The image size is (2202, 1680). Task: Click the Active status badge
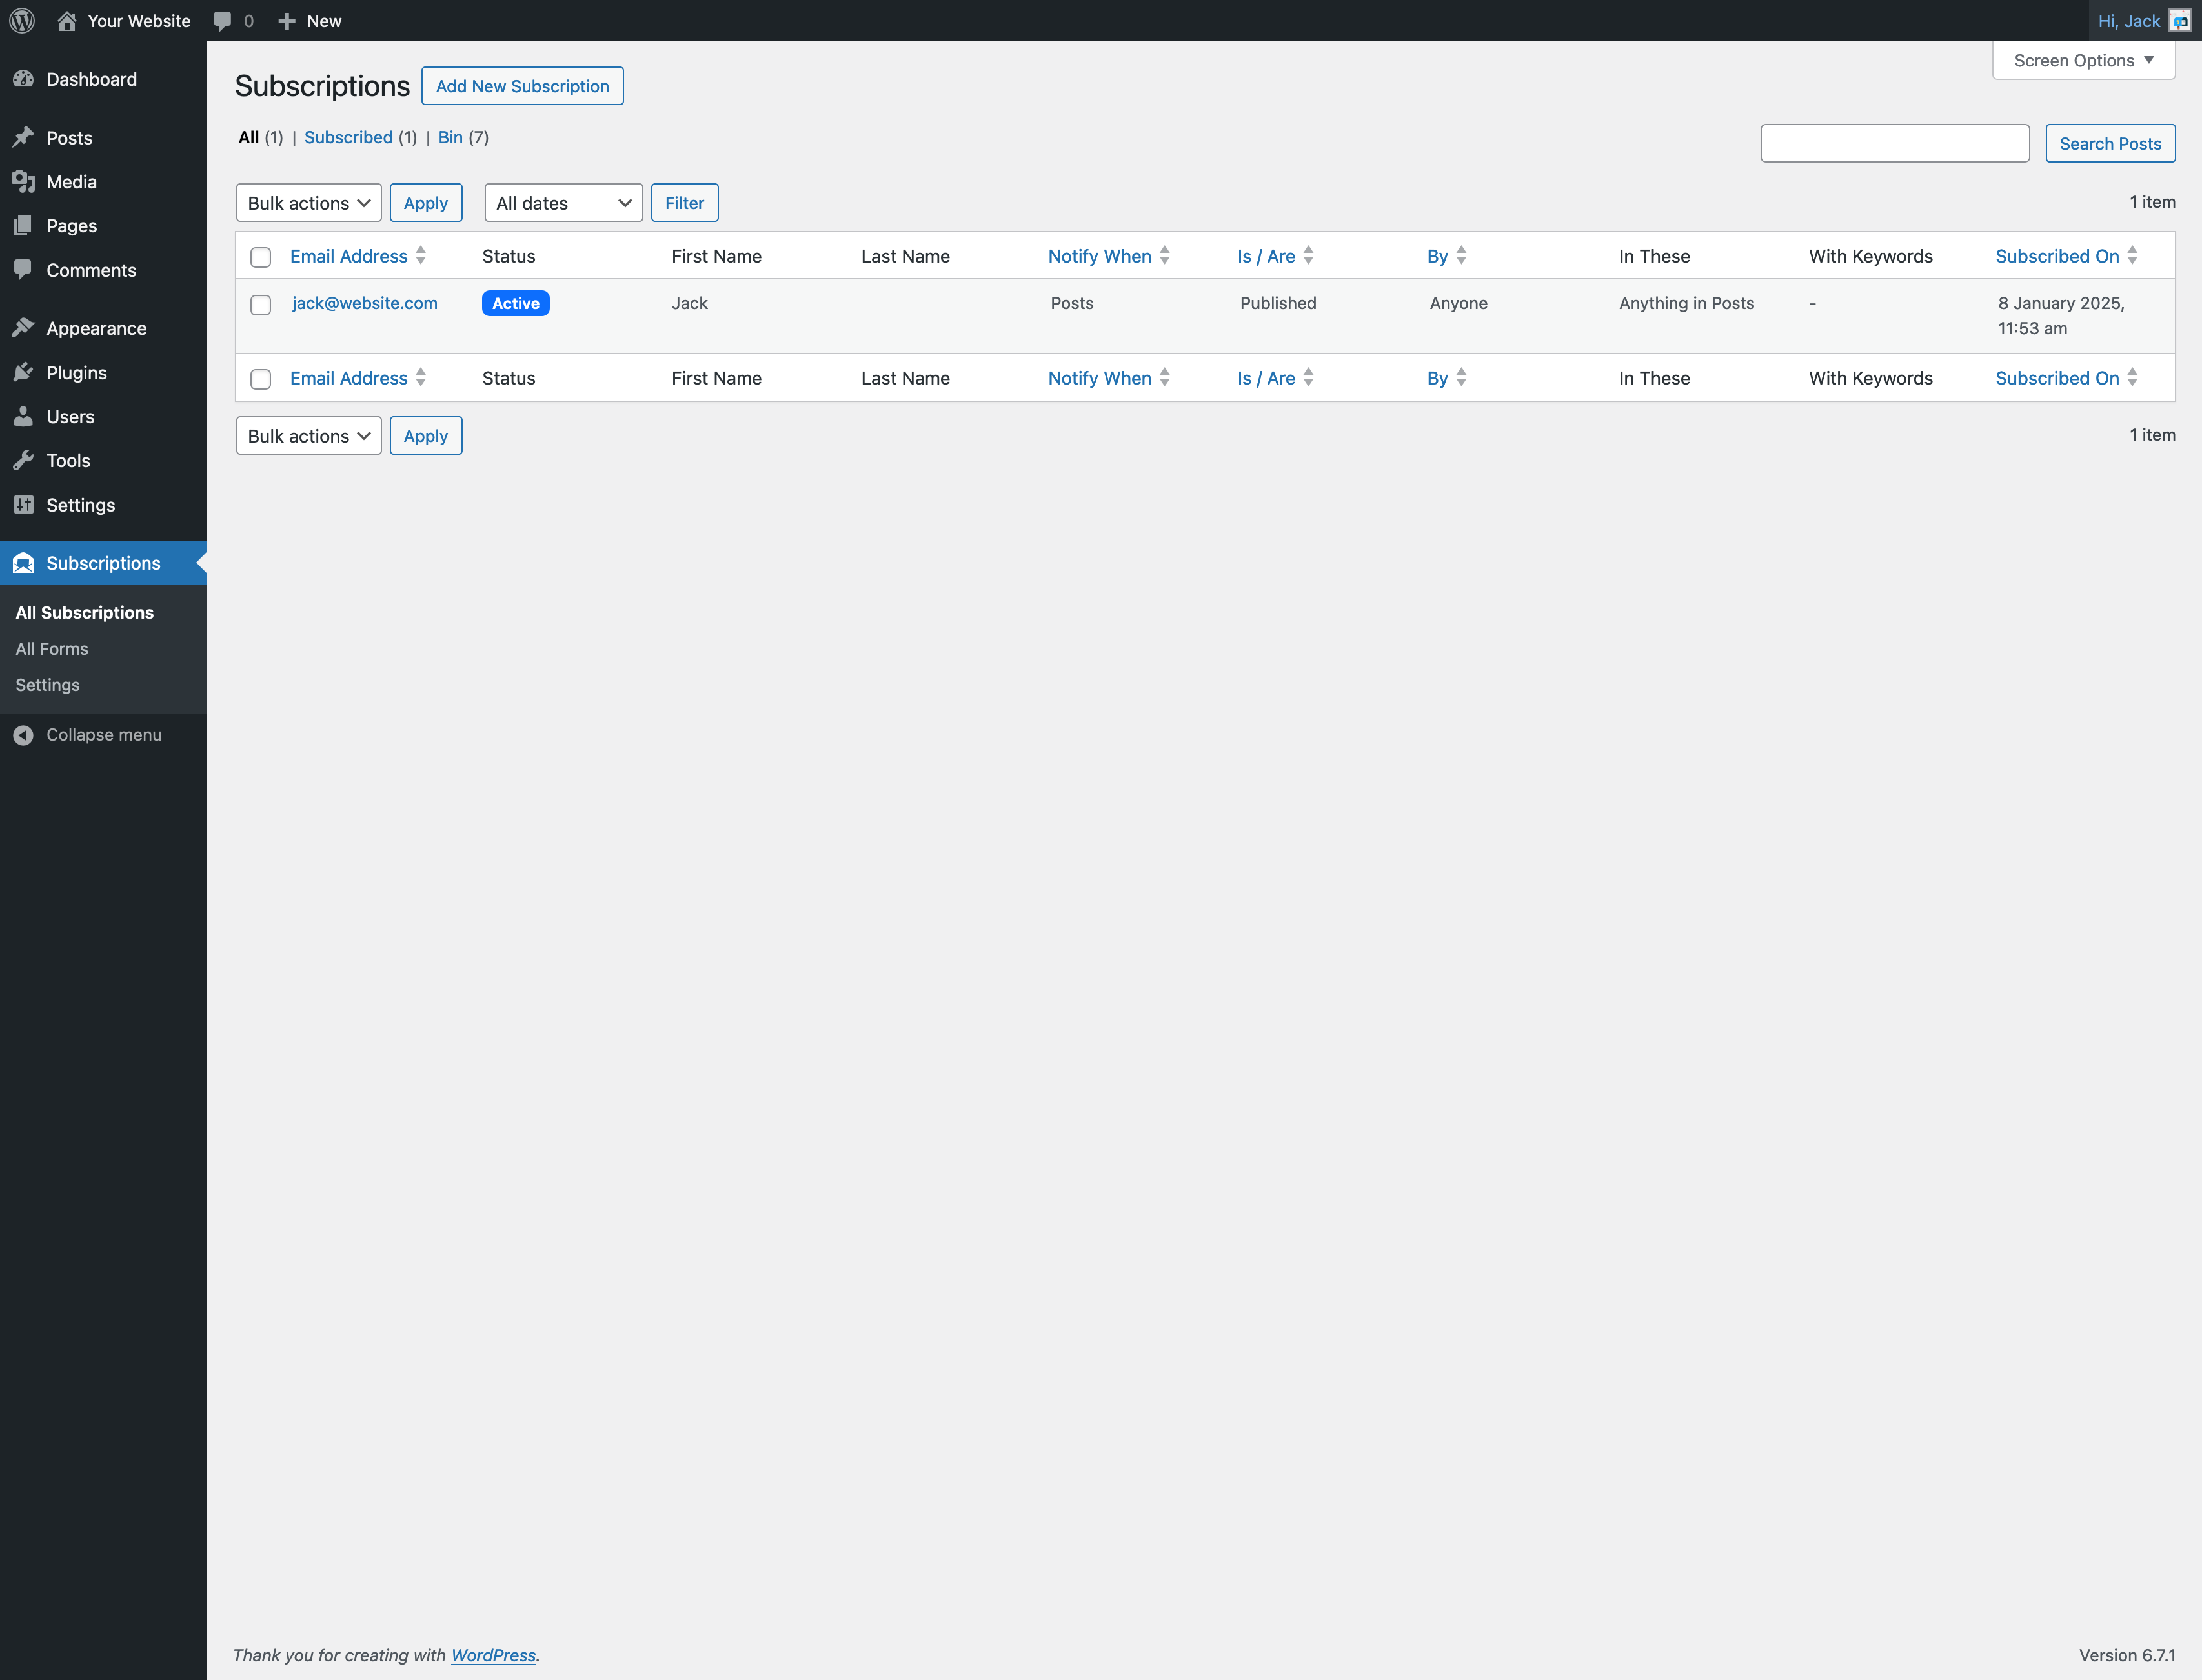516,303
